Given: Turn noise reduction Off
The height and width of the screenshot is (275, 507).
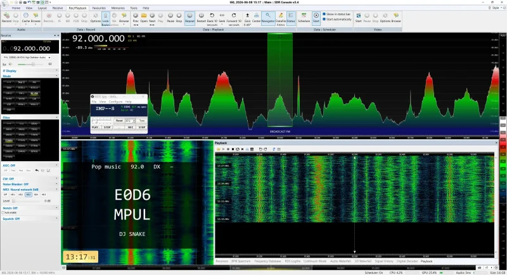Looking at the screenshot, I should [5, 195].
